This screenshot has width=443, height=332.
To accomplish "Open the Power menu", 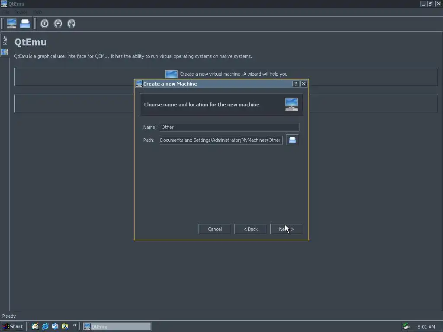I will click(21, 12).
